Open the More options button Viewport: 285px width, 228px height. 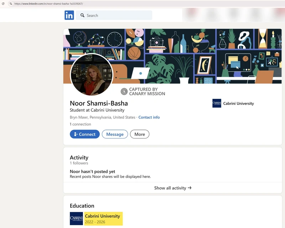tap(140, 134)
